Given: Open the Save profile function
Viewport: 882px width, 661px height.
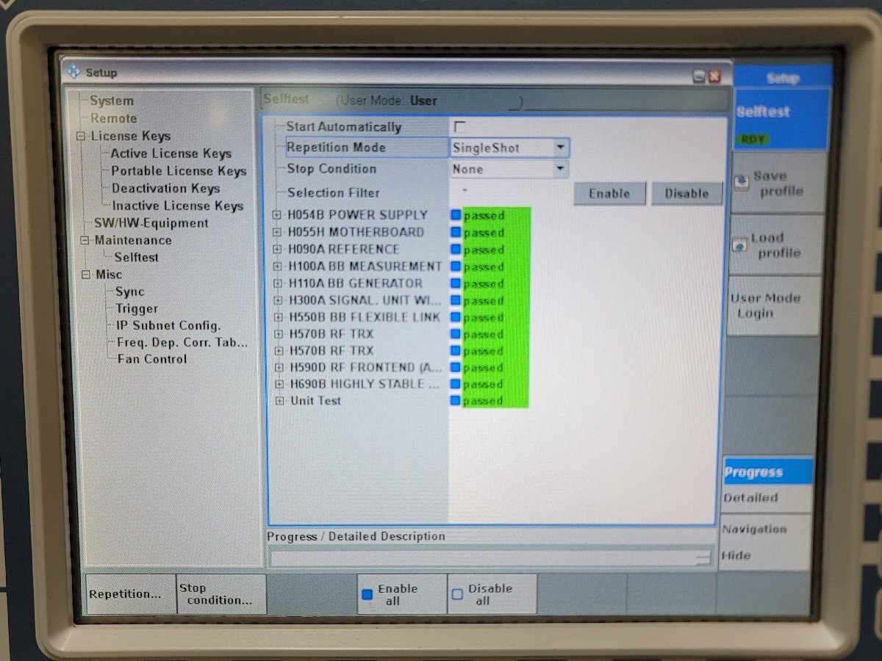Looking at the screenshot, I should tap(774, 181).
